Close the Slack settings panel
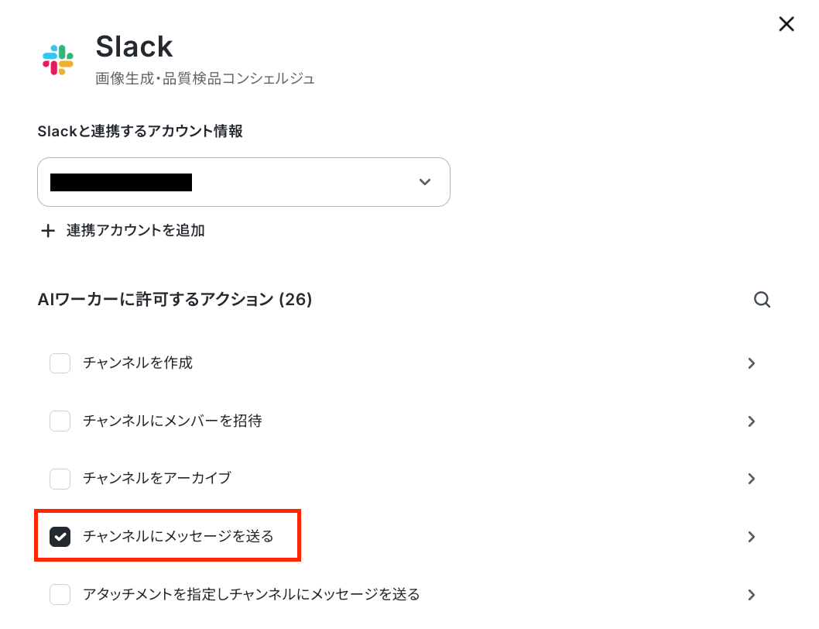This screenshot has width=819, height=629. [x=786, y=24]
